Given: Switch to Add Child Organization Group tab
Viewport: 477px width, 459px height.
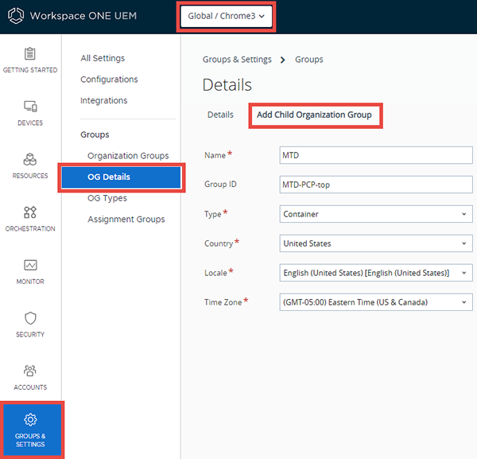Looking at the screenshot, I should pos(314,115).
